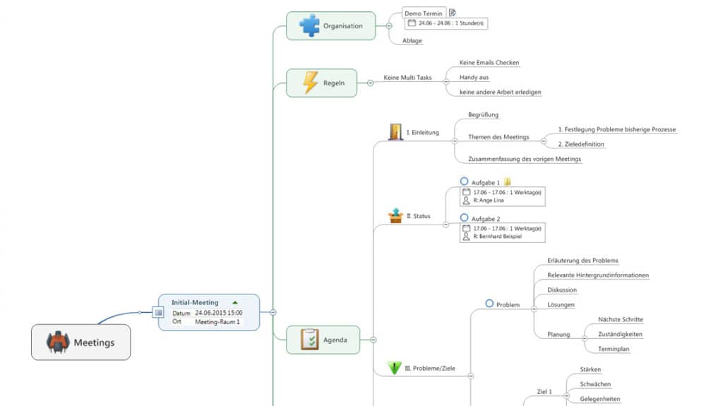Click the clipboard checklist icon on Agenda
The image size is (723, 406).
309,340
